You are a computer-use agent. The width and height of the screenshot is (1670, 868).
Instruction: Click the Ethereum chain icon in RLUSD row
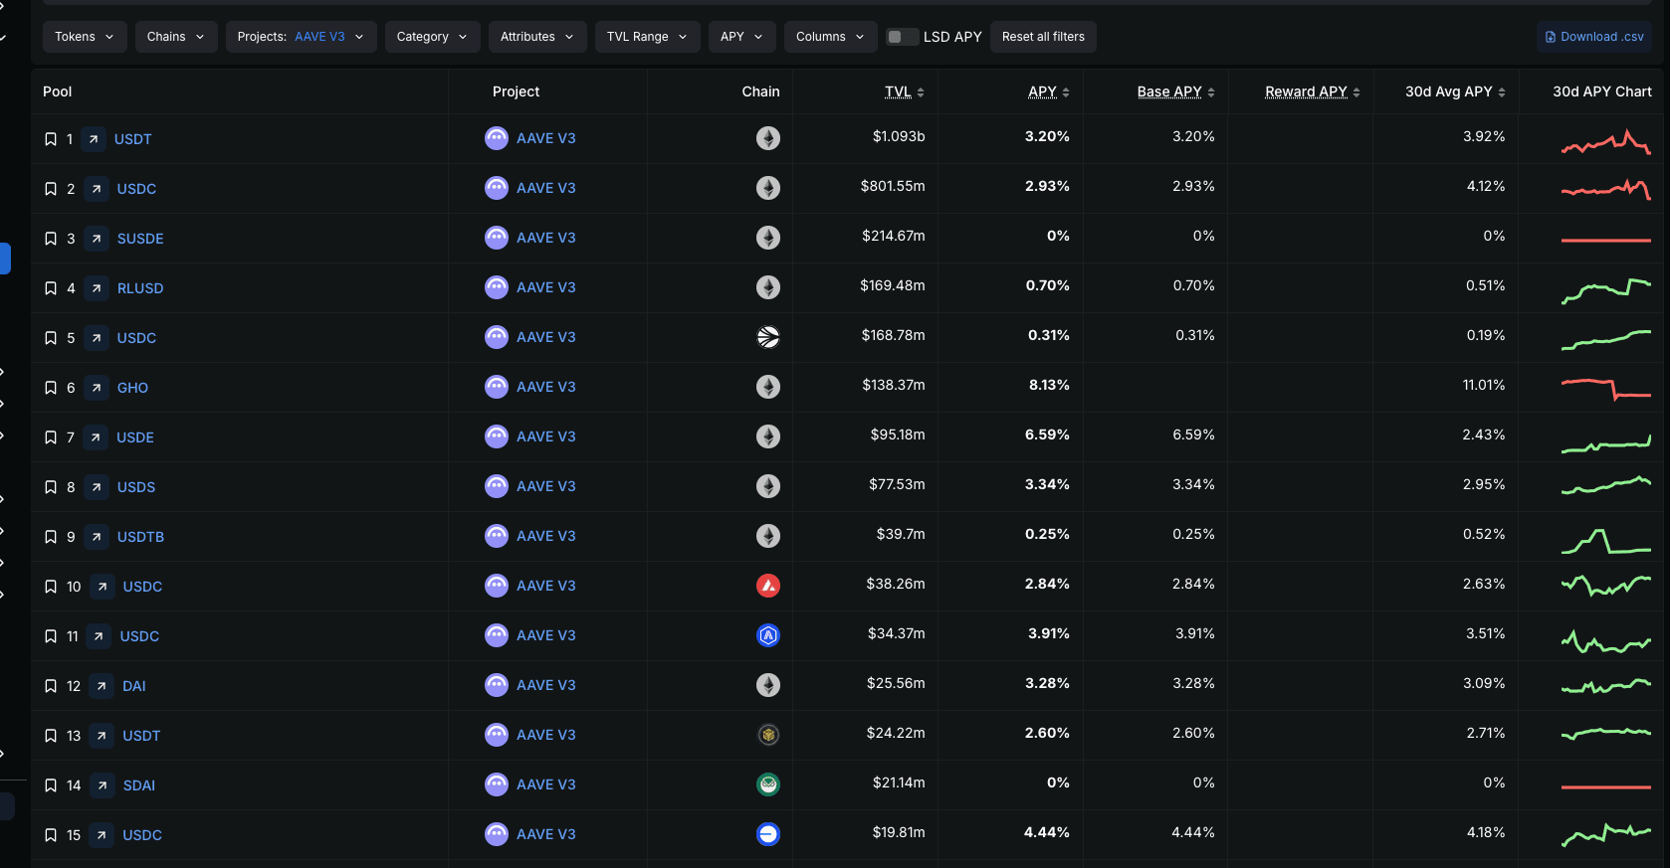coord(768,287)
